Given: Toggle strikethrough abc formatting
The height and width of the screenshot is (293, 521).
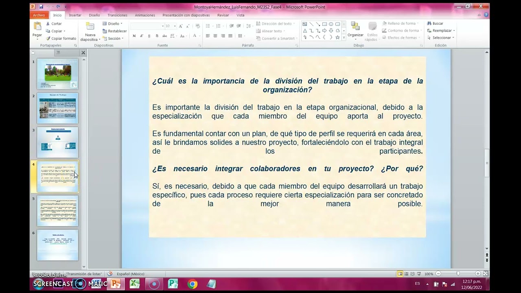Looking at the screenshot, I should pyautogui.click(x=165, y=36).
